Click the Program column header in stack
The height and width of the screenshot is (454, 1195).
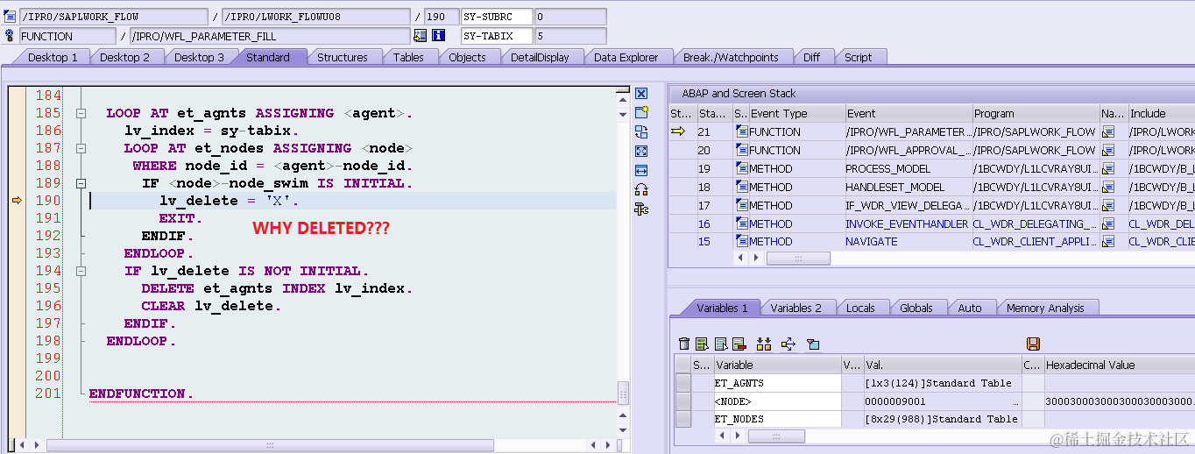[x=1036, y=113]
